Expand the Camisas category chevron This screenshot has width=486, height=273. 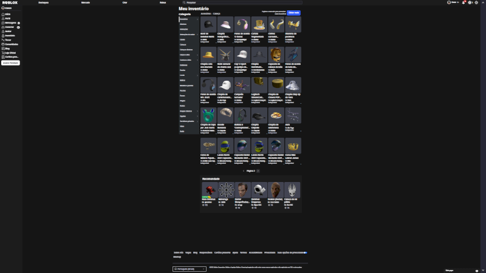tap(197, 60)
